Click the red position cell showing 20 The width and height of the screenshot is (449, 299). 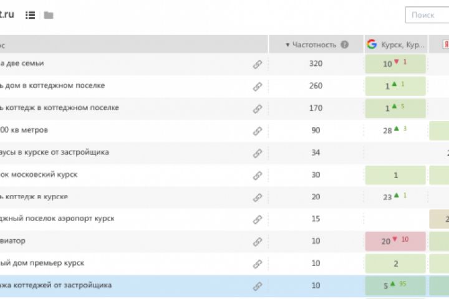click(395, 242)
